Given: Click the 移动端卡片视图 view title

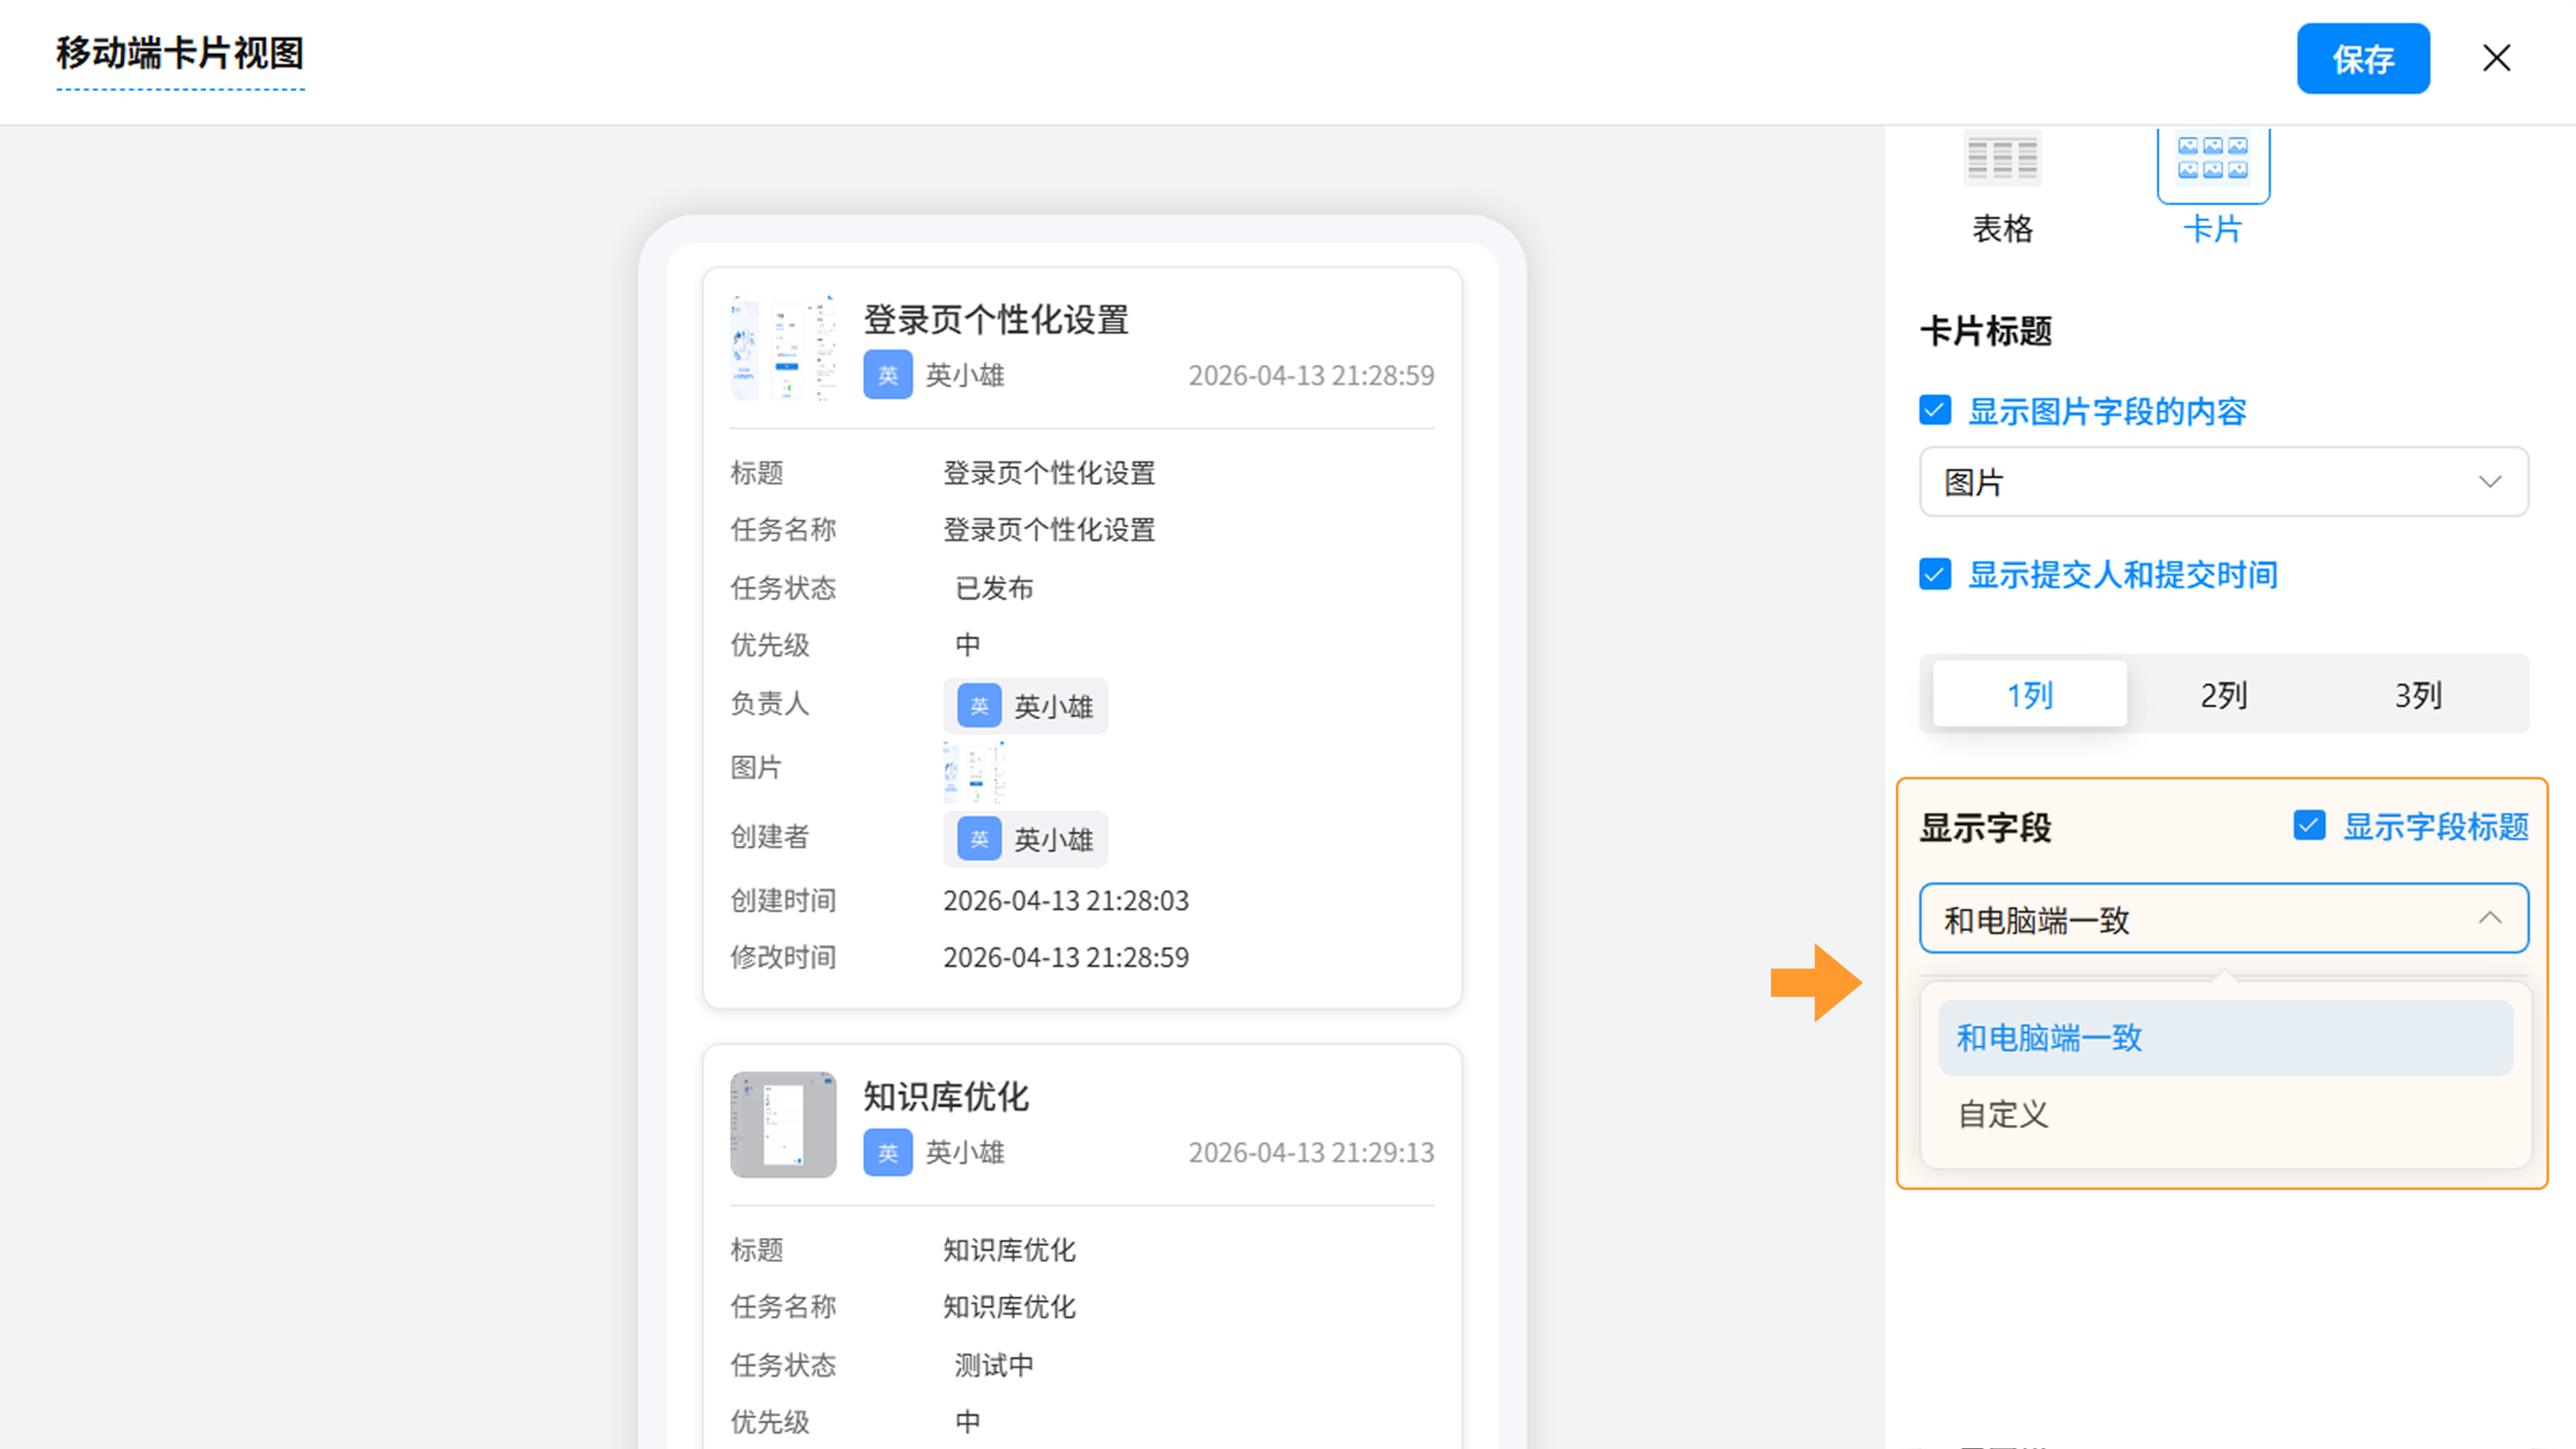Looking at the screenshot, I should [x=180, y=53].
